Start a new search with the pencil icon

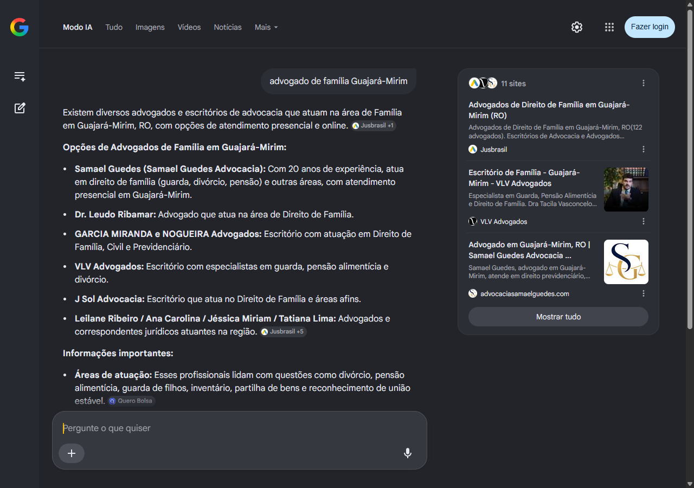pyautogui.click(x=20, y=108)
